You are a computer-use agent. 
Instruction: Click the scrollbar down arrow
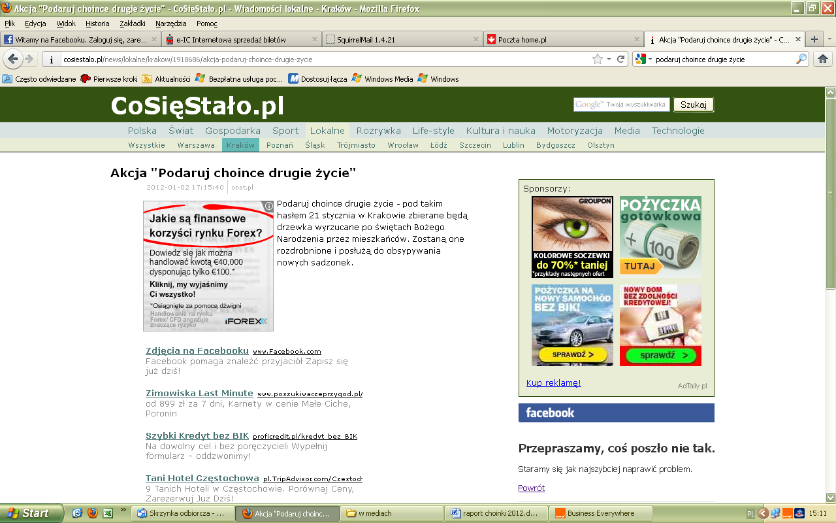(x=830, y=497)
